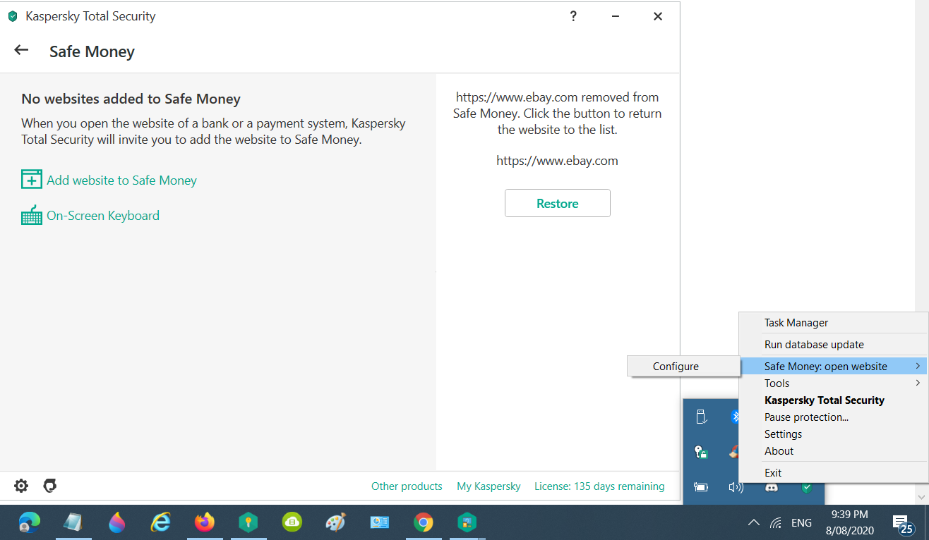Click the No websites added to Safe Money heading

pyautogui.click(x=131, y=99)
